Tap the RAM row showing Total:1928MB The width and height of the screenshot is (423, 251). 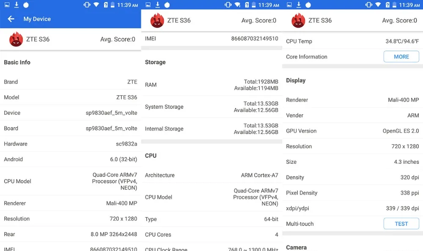pos(211,85)
